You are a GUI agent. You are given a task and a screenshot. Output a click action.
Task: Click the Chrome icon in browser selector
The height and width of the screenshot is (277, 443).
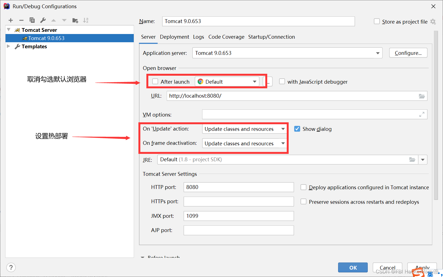coord(200,82)
